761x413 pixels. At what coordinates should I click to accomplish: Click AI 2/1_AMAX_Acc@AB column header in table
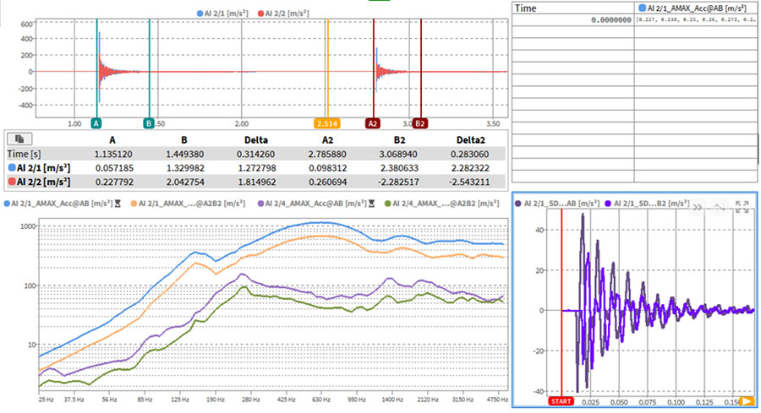tap(696, 8)
